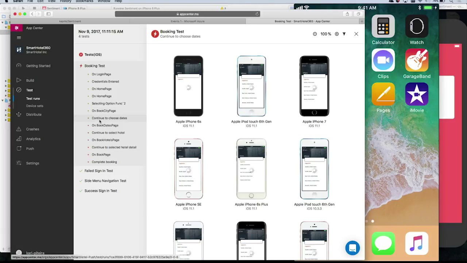This screenshot has width=467, height=263.
Task: Zoom out with the minus icon
Action: [315, 34]
